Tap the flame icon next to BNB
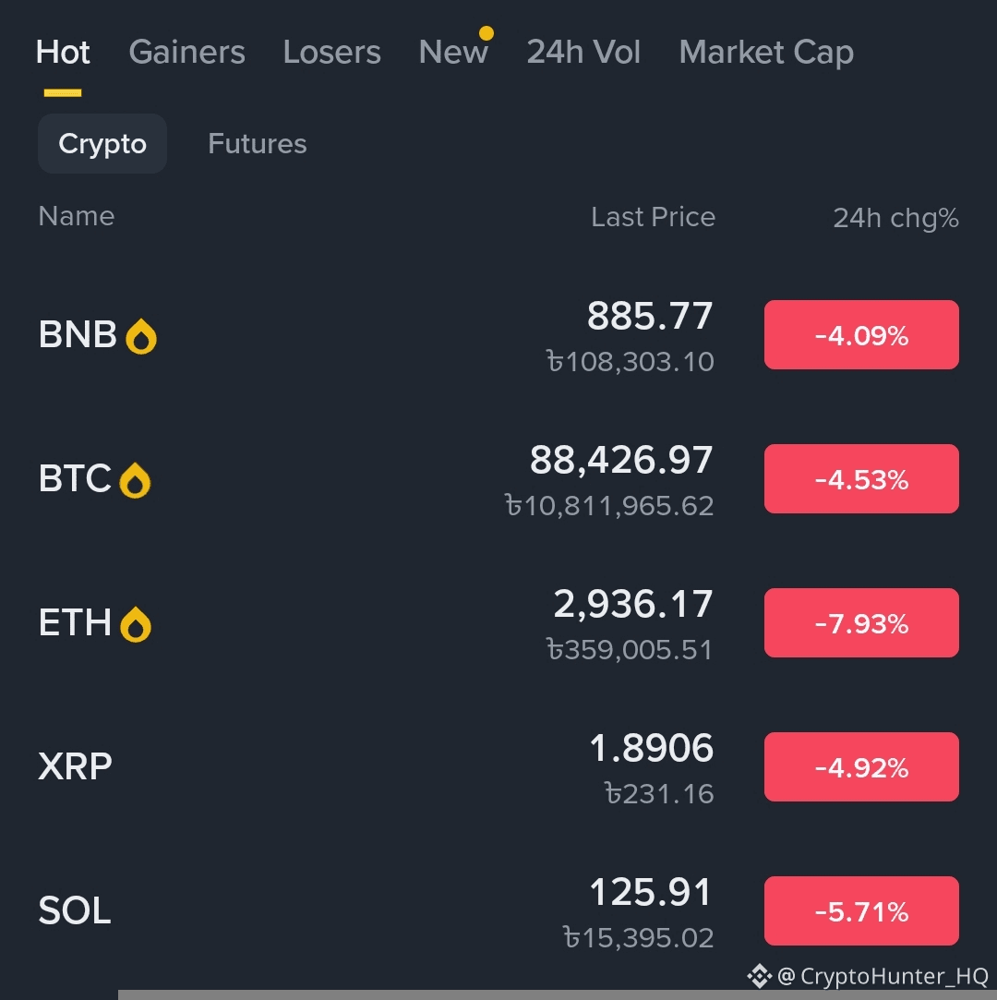The height and width of the screenshot is (1000, 997). pyautogui.click(x=141, y=336)
